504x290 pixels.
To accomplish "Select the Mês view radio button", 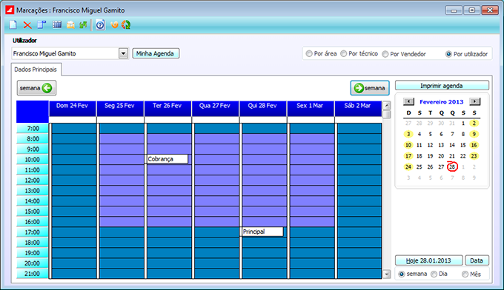I will [x=465, y=274].
